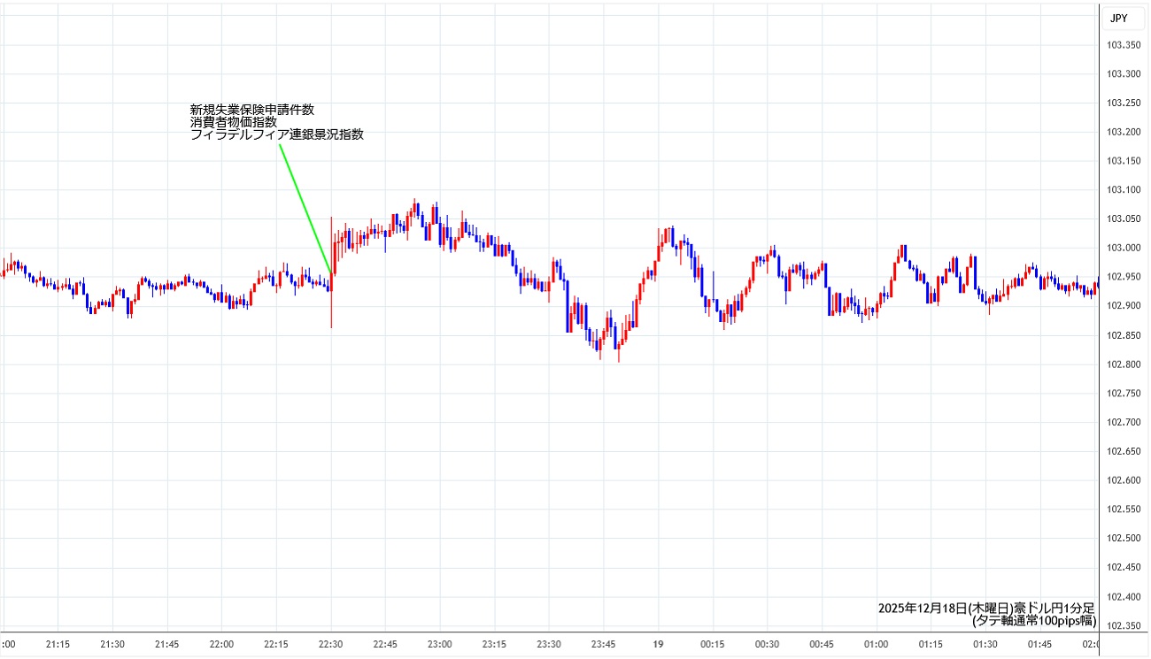Select the 23:45 time axis label
Screen dimensions: 1151x659
[x=604, y=645]
